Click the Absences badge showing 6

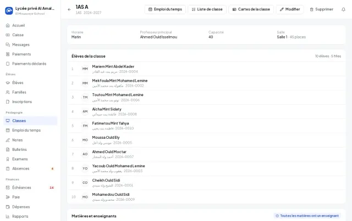[52, 168]
